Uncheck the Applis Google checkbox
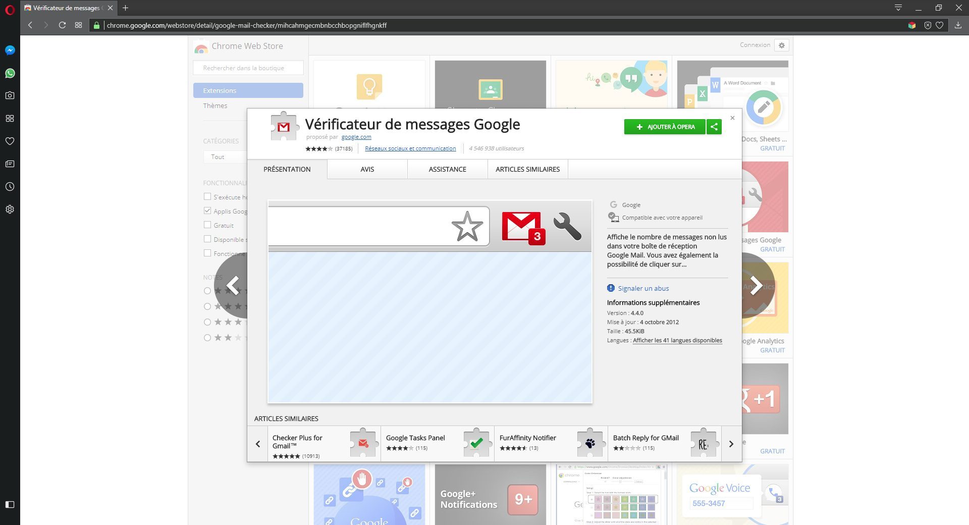Screen dimensions: 969x525 tap(207, 211)
